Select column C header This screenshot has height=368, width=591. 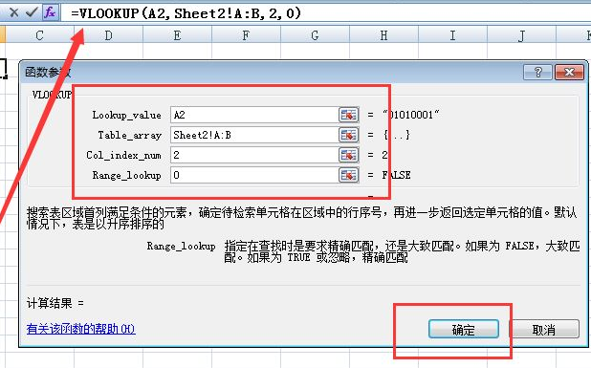click(39, 35)
